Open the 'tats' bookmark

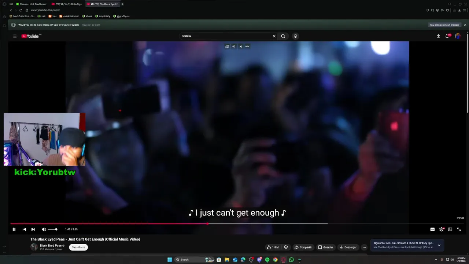(x=52, y=16)
